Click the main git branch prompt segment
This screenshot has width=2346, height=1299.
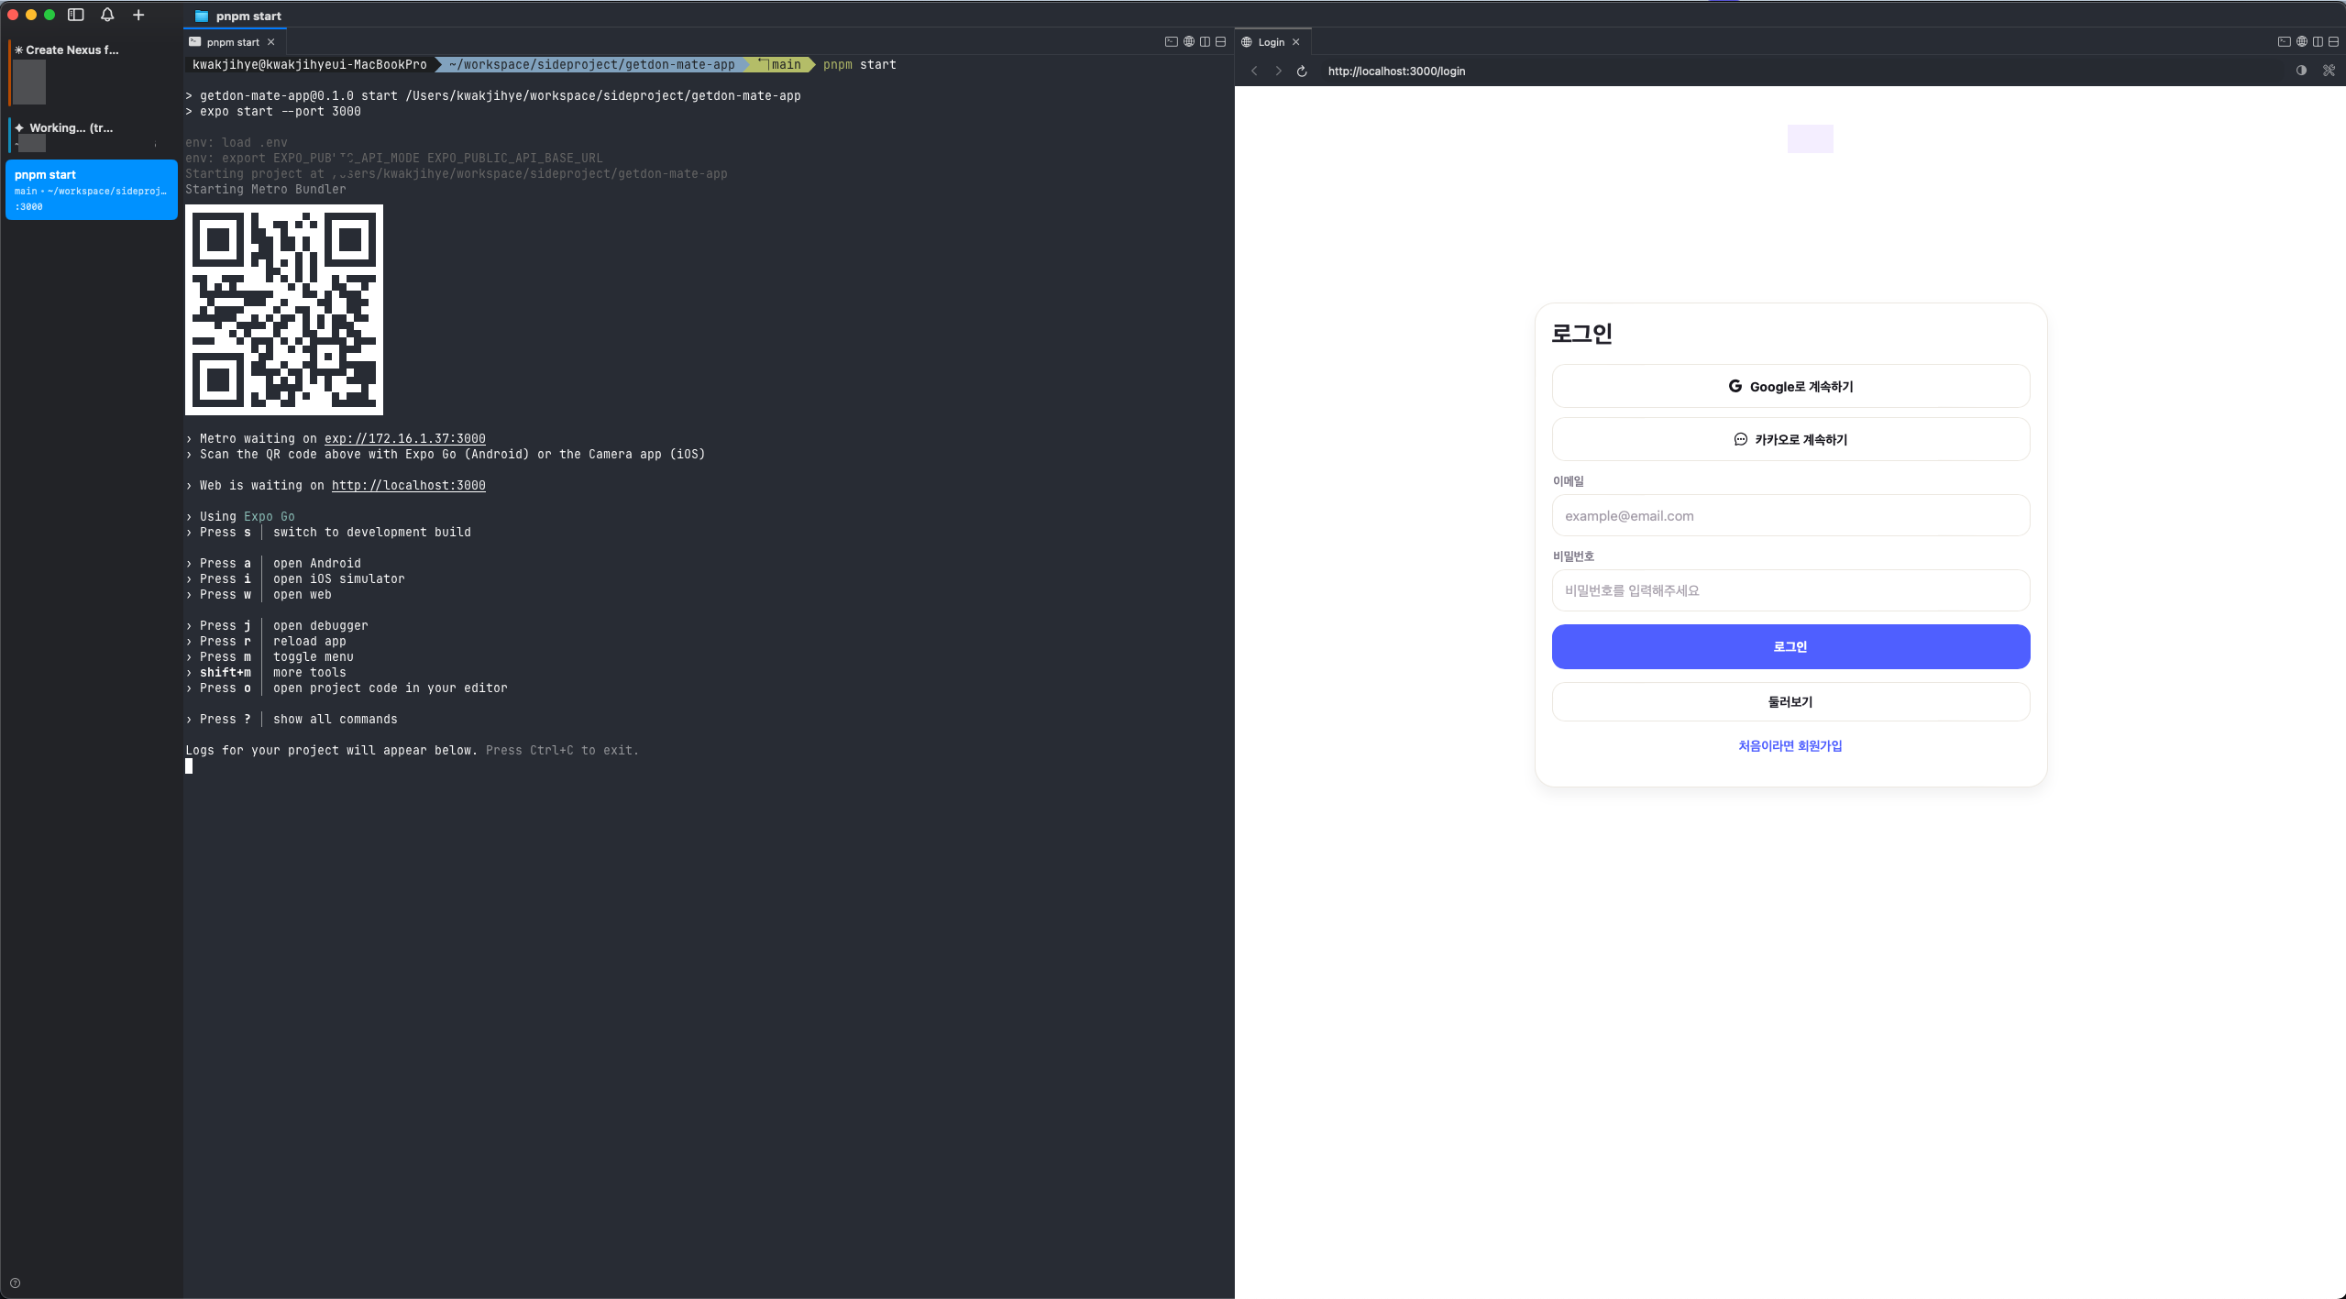point(781,64)
